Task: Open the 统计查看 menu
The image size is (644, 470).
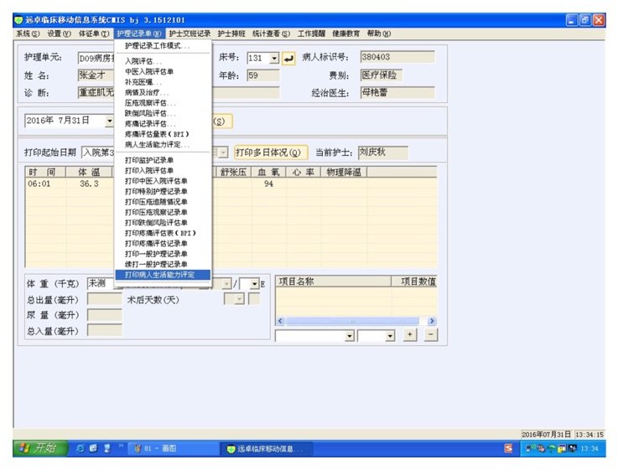Action: coord(271,34)
